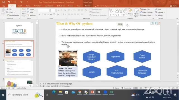
Task: Click the rotate handle above the picture
Action: [x=68, y=46]
